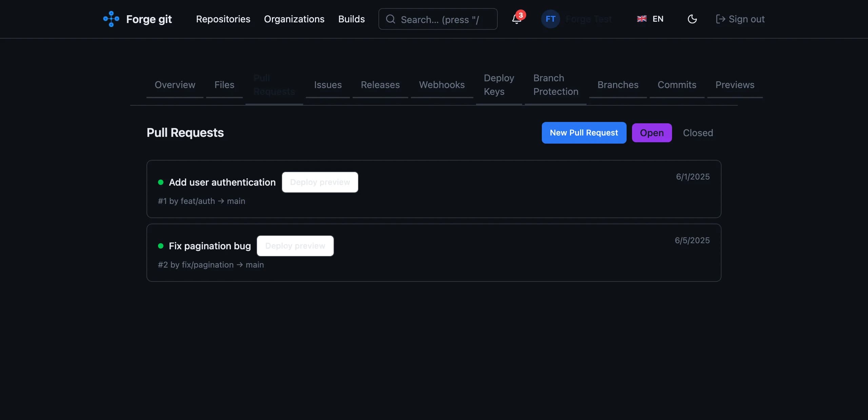Create a New Pull Request
This screenshot has width=868, height=420.
584,133
